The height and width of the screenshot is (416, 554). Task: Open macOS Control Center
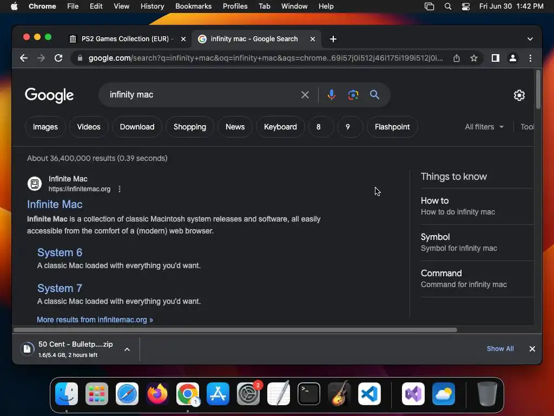coord(466,6)
